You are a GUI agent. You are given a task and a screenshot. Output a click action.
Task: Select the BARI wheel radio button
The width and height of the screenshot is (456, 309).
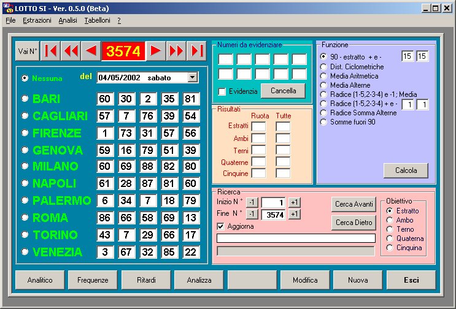(25, 99)
